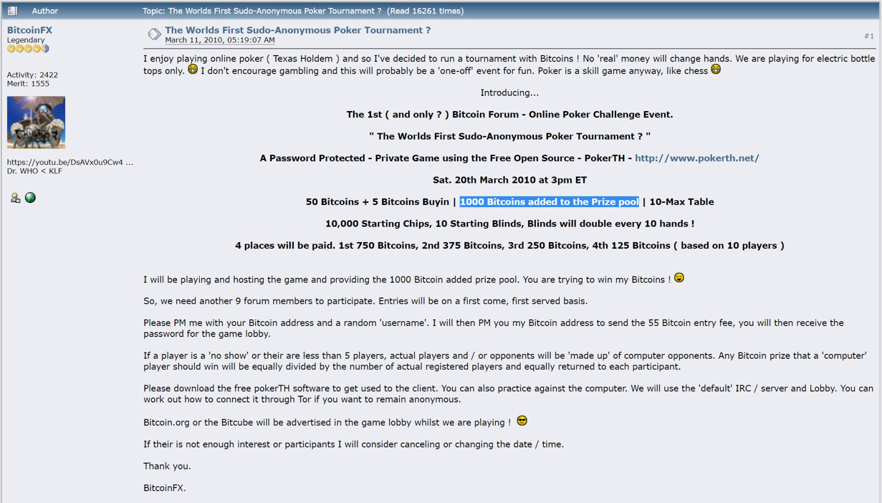The width and height of the screenshot is (882, 503).
Task: Open the BitcoinFX username profile link
Action: [x=29, y=30]
